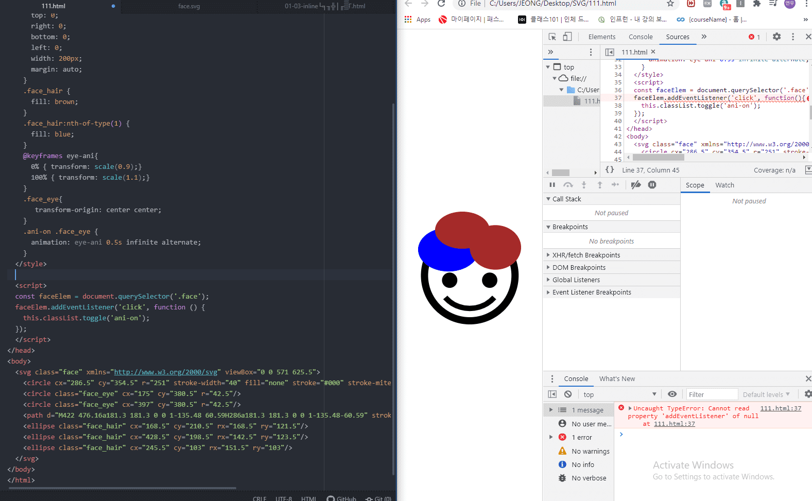Toggle pause on exceptions

pyautogui.click(x=652, y=185)
